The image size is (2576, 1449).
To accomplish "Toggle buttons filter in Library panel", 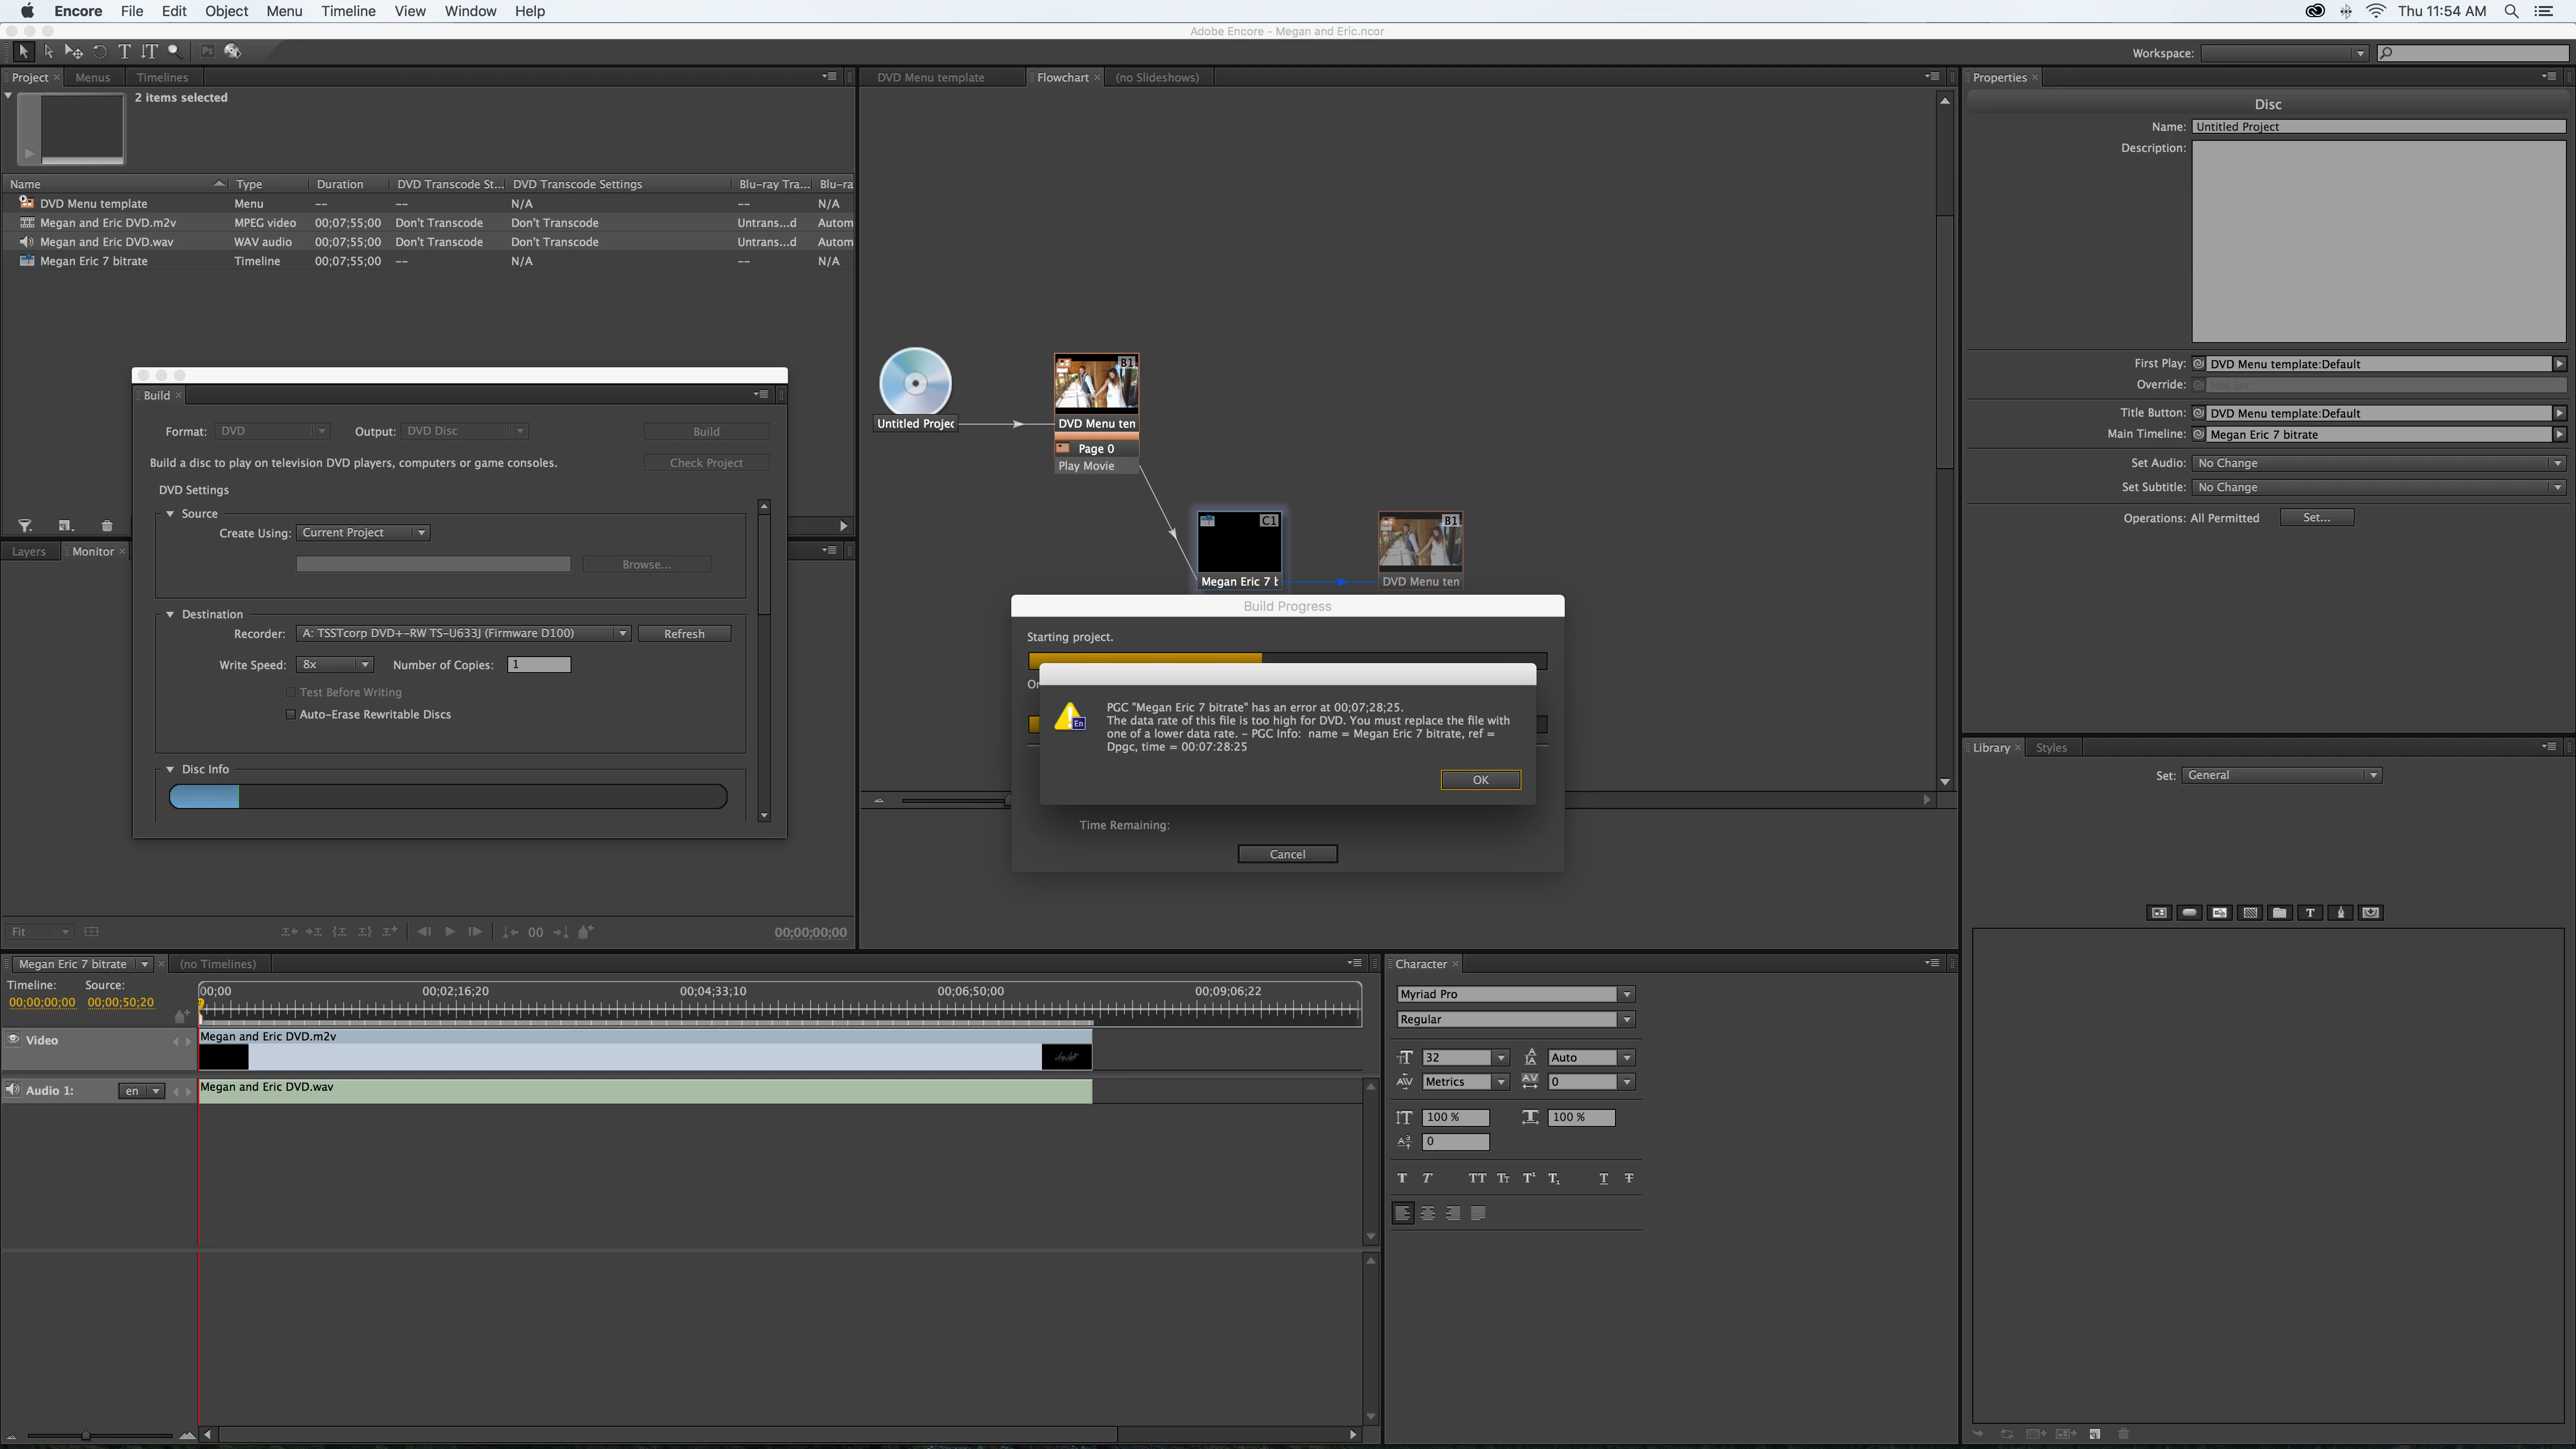I will point(2189,912).
